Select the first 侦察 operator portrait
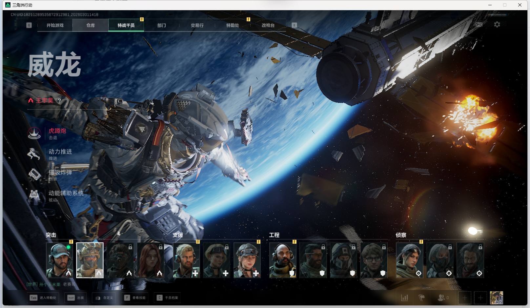 [409, 260]
